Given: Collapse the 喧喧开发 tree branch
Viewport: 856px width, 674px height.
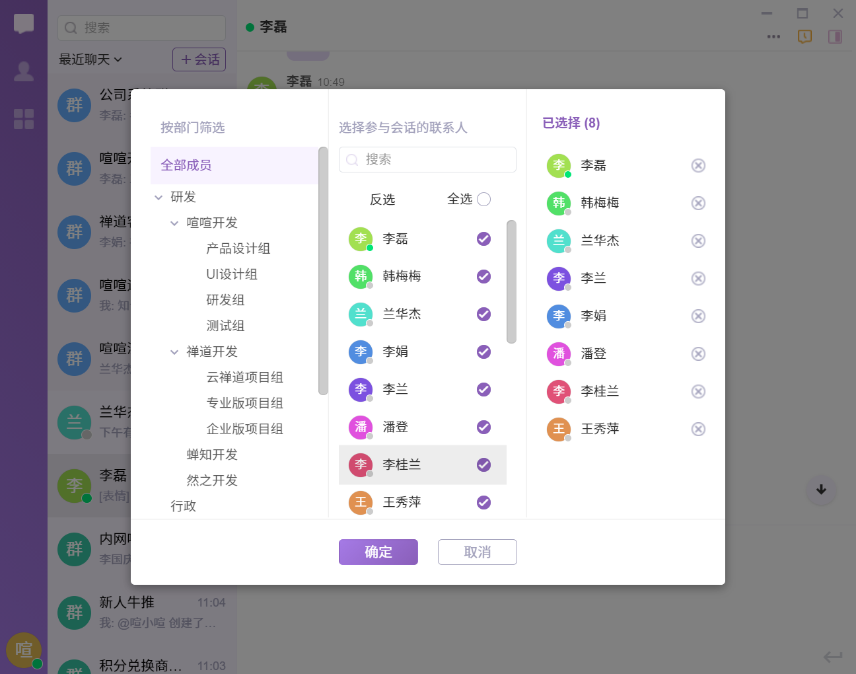Looking at the screenshot, I should pyautogui.click(x=174, y=223).
